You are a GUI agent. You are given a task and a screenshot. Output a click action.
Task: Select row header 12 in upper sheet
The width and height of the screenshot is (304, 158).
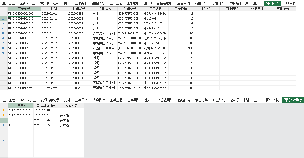[x=3, y=68]
